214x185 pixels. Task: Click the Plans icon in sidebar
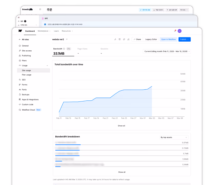point(20,61)
